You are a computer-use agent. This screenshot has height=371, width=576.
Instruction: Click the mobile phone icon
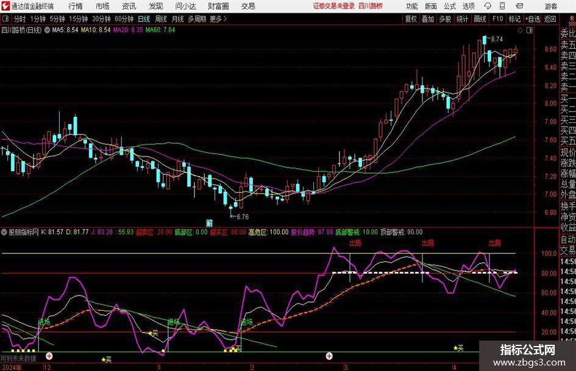point(502,6)
